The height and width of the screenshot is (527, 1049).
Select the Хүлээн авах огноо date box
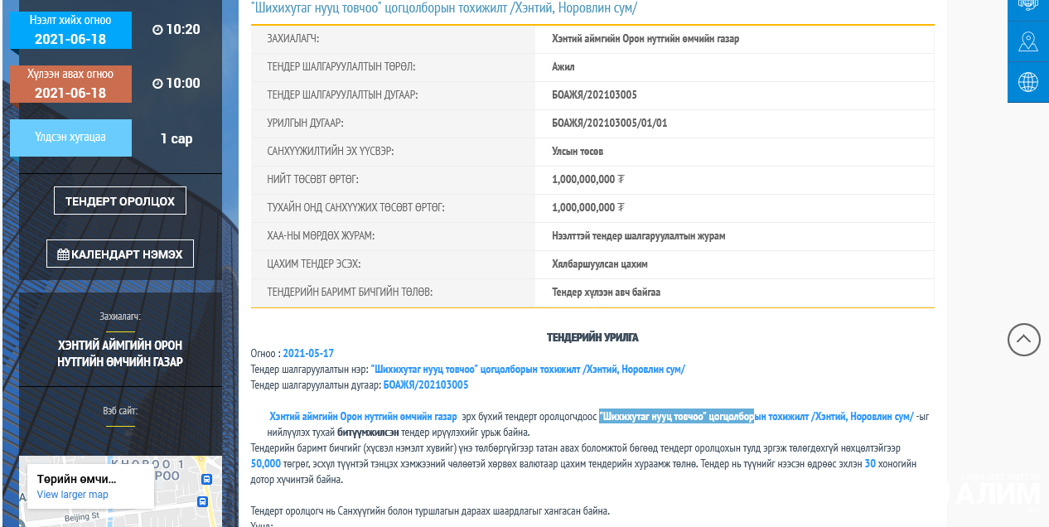pyautogui.click(x=70, y=84)
